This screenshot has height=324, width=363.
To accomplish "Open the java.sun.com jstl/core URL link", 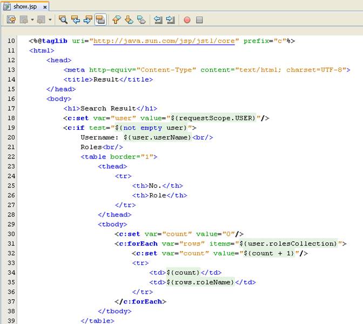I will tap(164, 41).
